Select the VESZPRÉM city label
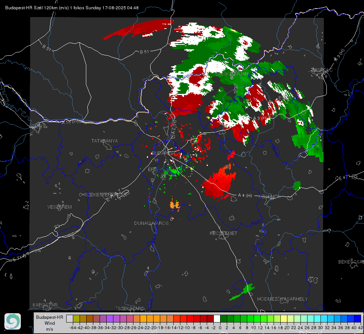Screen dimensions: 364x334 pos(59,207)
